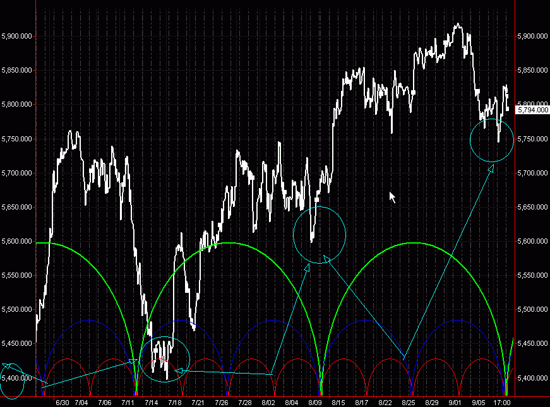The height and width of the screenshot is (407, 550).
Task: Click 5,550.000 on the left price axis
Action: tap(17, 275)
